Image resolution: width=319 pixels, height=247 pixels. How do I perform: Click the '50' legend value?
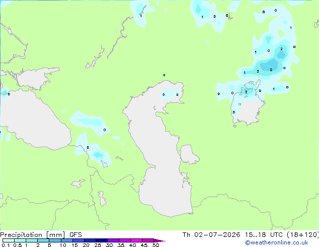pos(155,245)
